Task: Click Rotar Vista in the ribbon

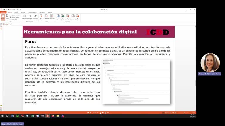Action: tap(14, 20)
